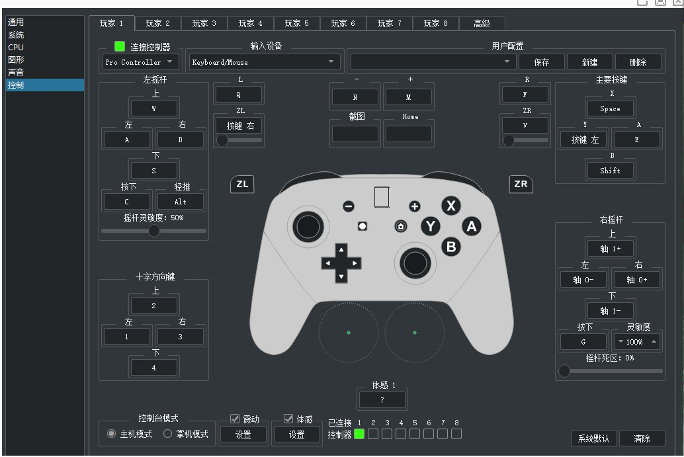The width and height of the screenshot is (684, 457).
Task: Open right stick 100% sensitivity dropdown
Action: pos(636,341)
